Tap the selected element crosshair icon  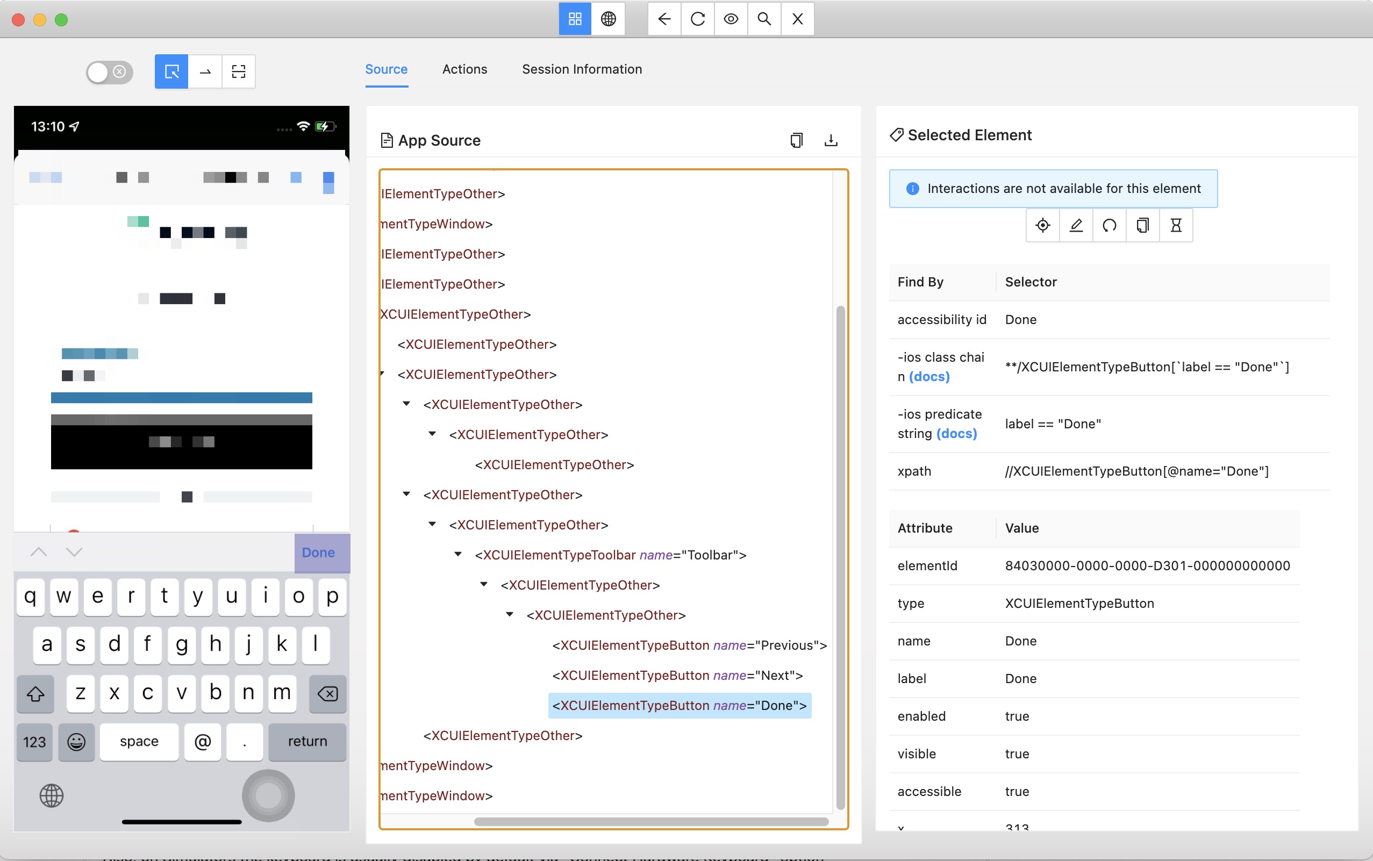pyautogui.click(x=1043, y=226)
